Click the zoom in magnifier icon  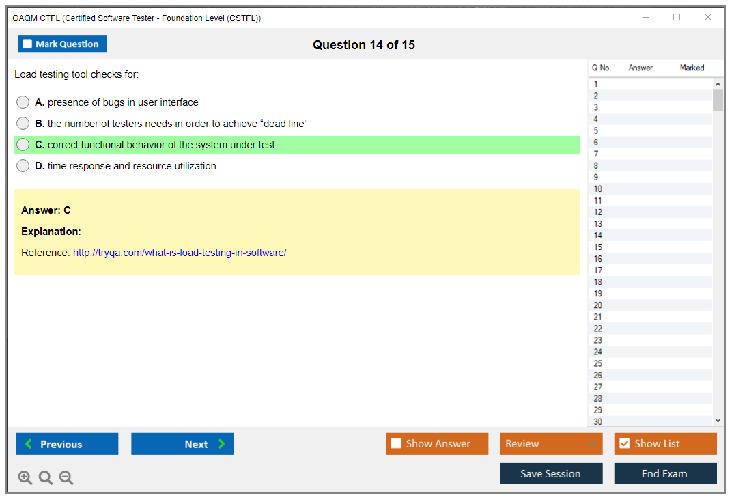pyautogui.click(x=25, y=478)
